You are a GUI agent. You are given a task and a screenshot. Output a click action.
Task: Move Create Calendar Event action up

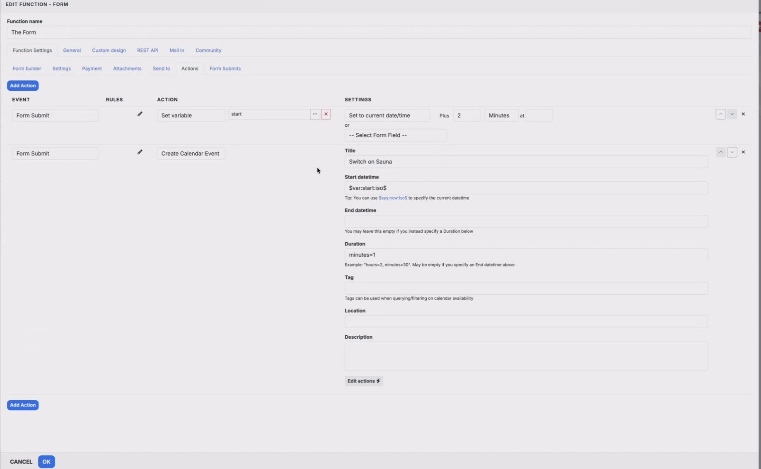pyautogui.click(x=720, y=152)
